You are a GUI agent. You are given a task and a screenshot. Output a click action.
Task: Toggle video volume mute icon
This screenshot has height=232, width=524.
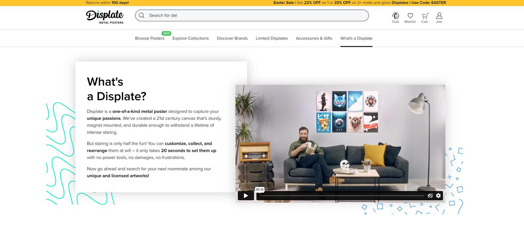pyautogui.click(x=430, y=196)
